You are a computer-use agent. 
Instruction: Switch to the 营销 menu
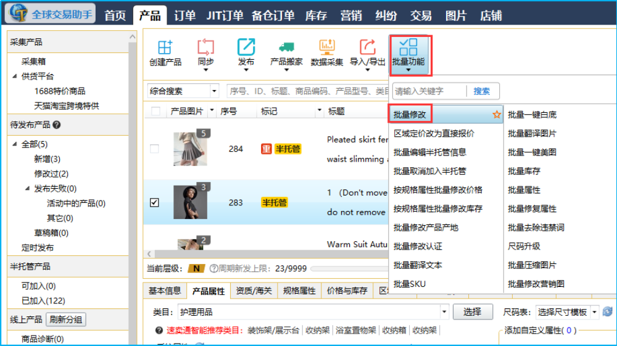click(351, 15)
